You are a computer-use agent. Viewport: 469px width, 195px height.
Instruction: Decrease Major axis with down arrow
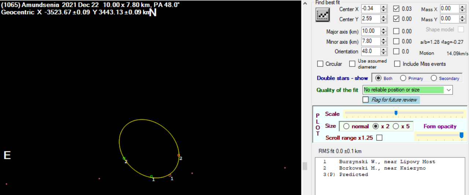pos(384,33)
